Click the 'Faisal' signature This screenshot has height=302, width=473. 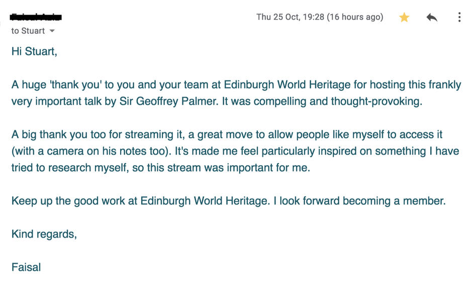point(26,267)
